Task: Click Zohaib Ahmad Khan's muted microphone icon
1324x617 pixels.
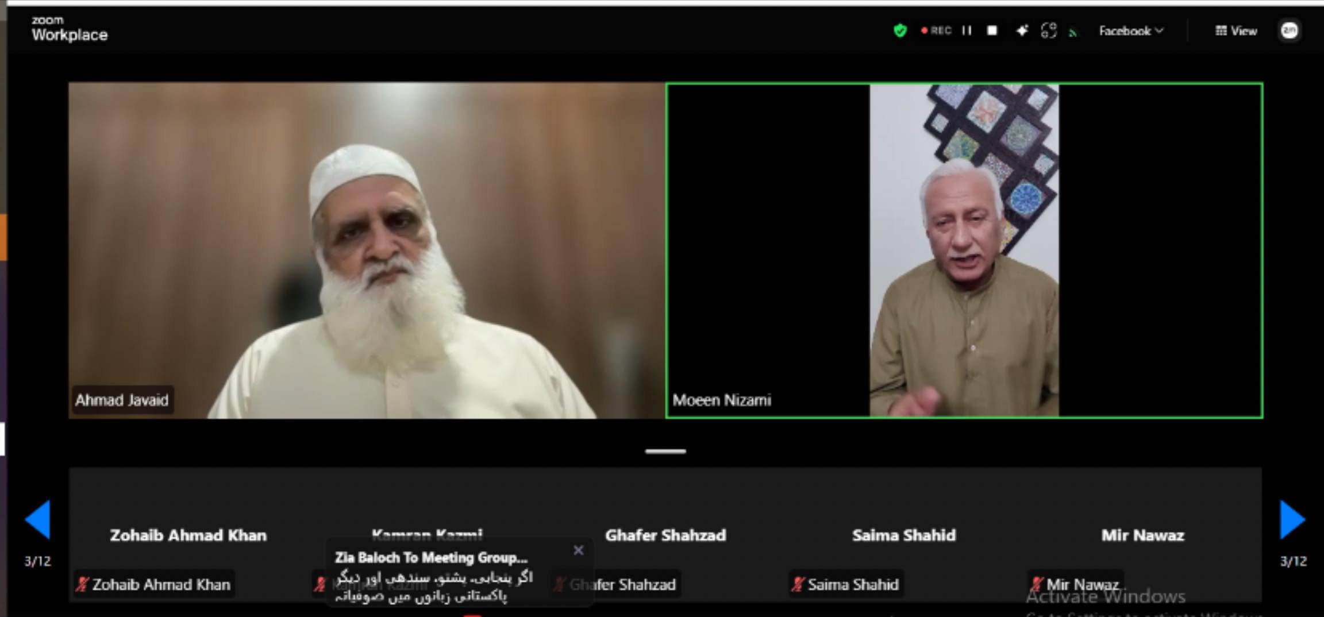Action: 82,584
